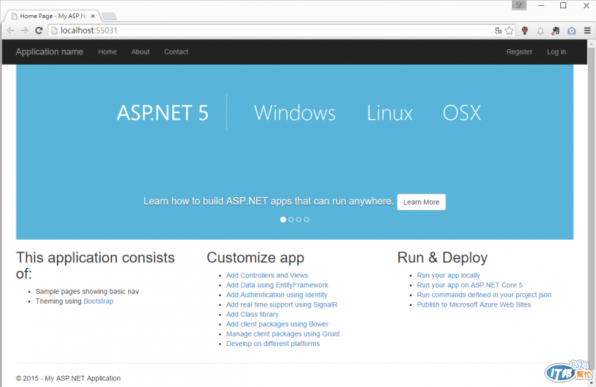Open the red map pin extension
The image size is (596, 387).
point(525,31)
